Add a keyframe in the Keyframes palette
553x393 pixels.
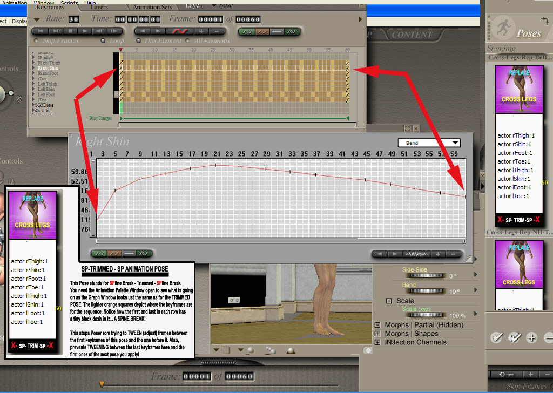point(201,31)
